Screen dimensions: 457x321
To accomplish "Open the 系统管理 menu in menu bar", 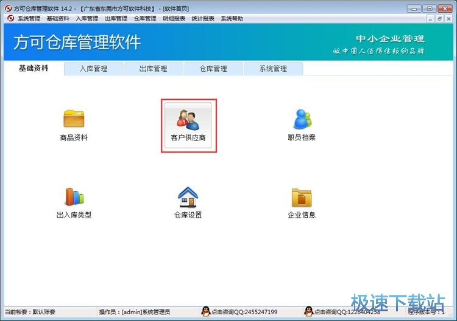I will pos(29,19).
